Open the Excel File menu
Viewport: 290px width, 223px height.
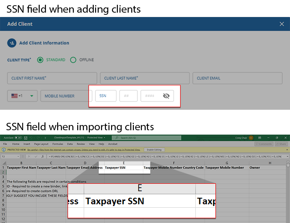click(x=5, y=144)
